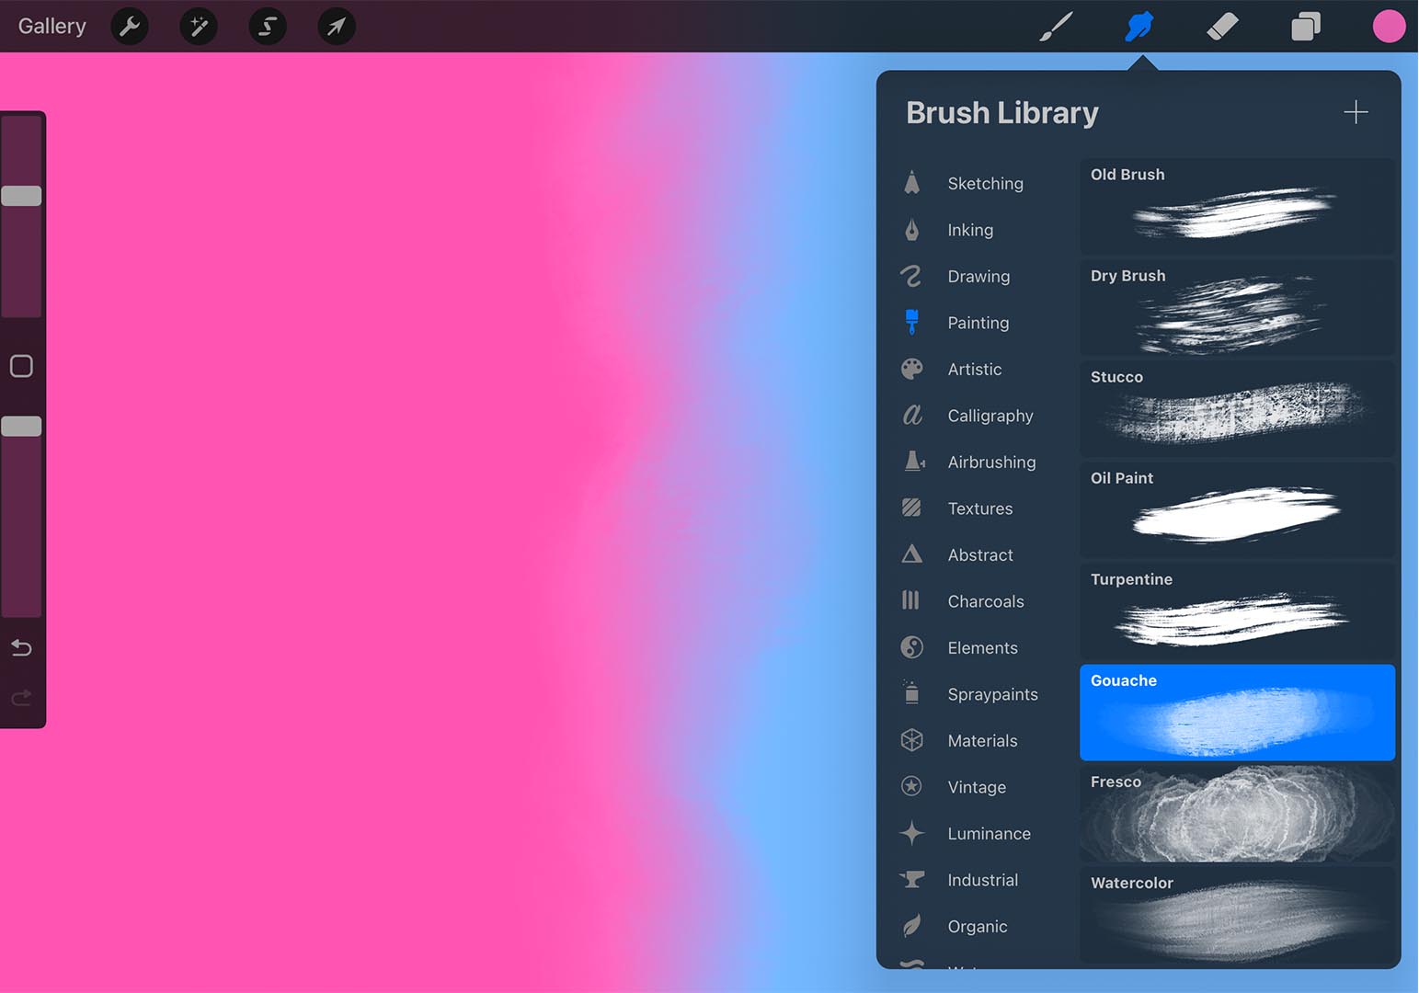Open the Layers panel
Screen dimensions: 1419x993
1305,26
